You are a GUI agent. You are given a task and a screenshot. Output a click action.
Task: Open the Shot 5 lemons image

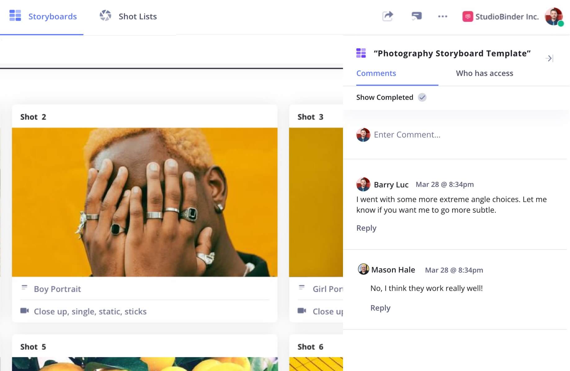pos(145,364)
